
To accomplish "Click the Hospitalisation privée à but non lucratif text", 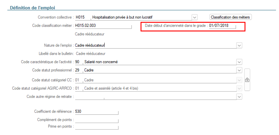I will click(x=122, y=17).
